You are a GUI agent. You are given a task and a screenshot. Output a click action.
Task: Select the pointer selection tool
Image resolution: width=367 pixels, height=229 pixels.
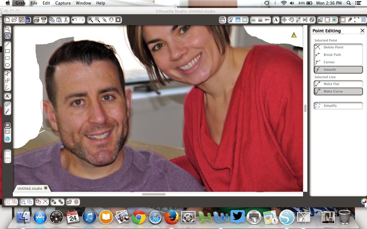pos(8,29)
